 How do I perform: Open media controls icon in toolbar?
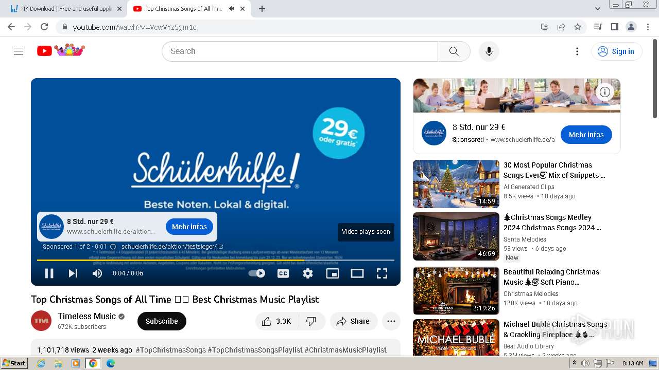click(598, 27)
